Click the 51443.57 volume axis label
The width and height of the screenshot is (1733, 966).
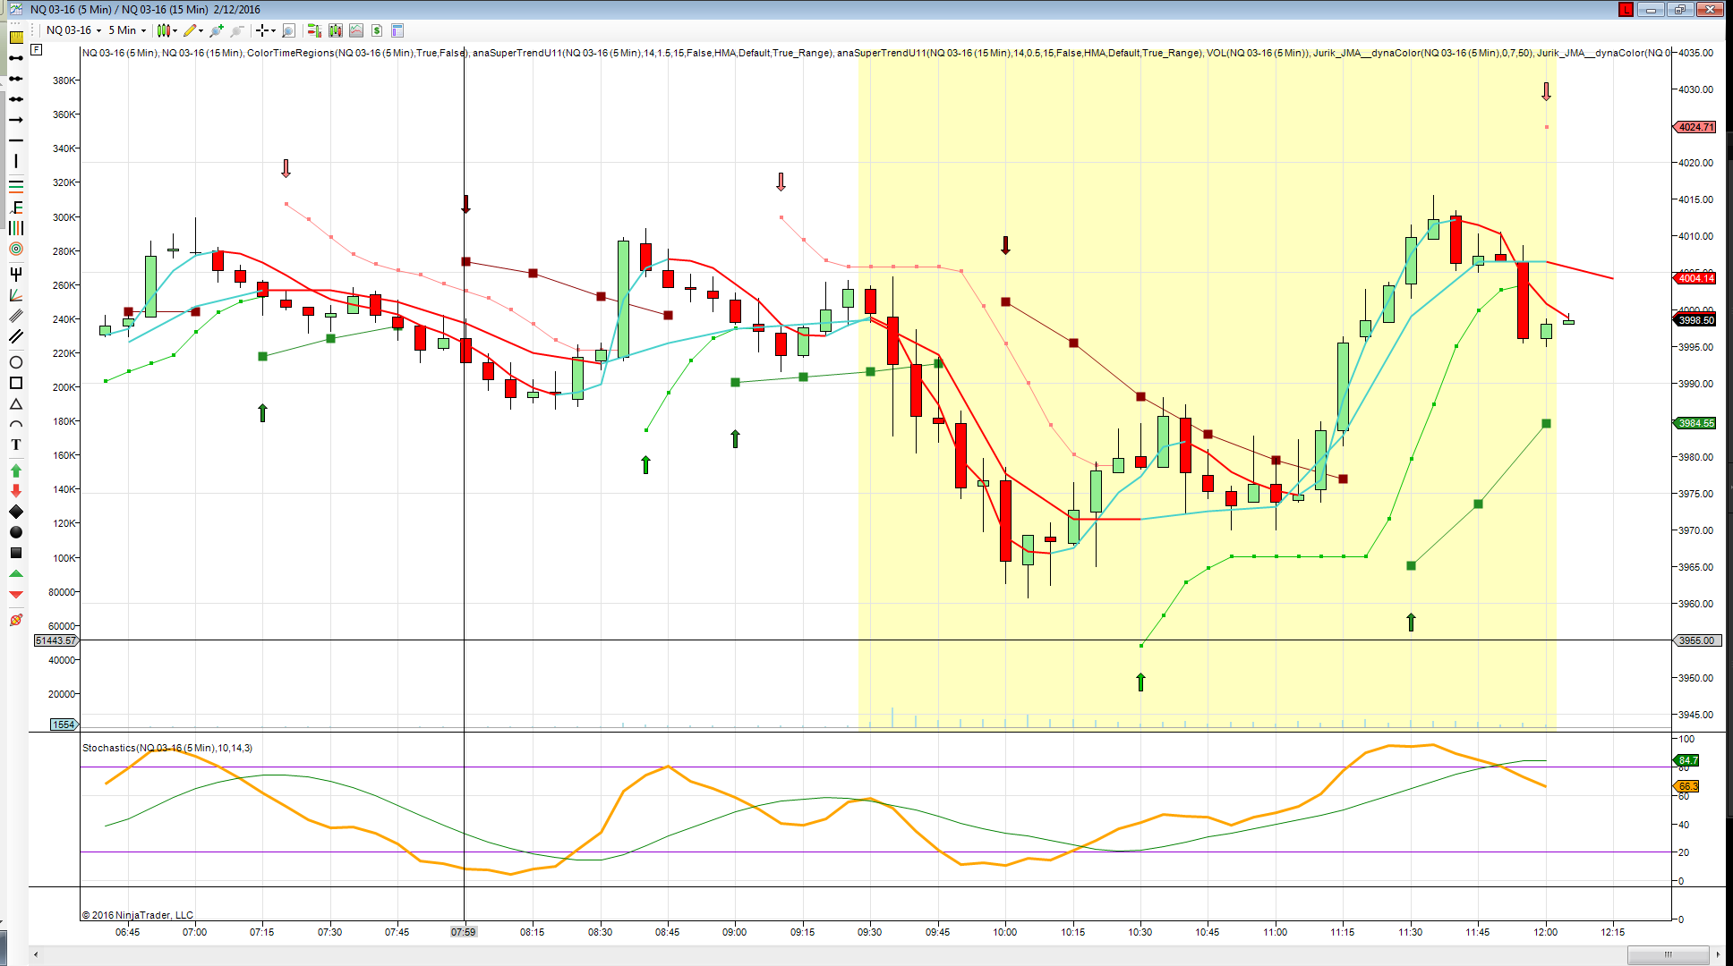click(55, 640)
